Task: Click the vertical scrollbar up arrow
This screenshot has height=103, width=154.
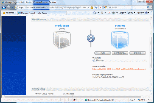Action: (151, 17)
